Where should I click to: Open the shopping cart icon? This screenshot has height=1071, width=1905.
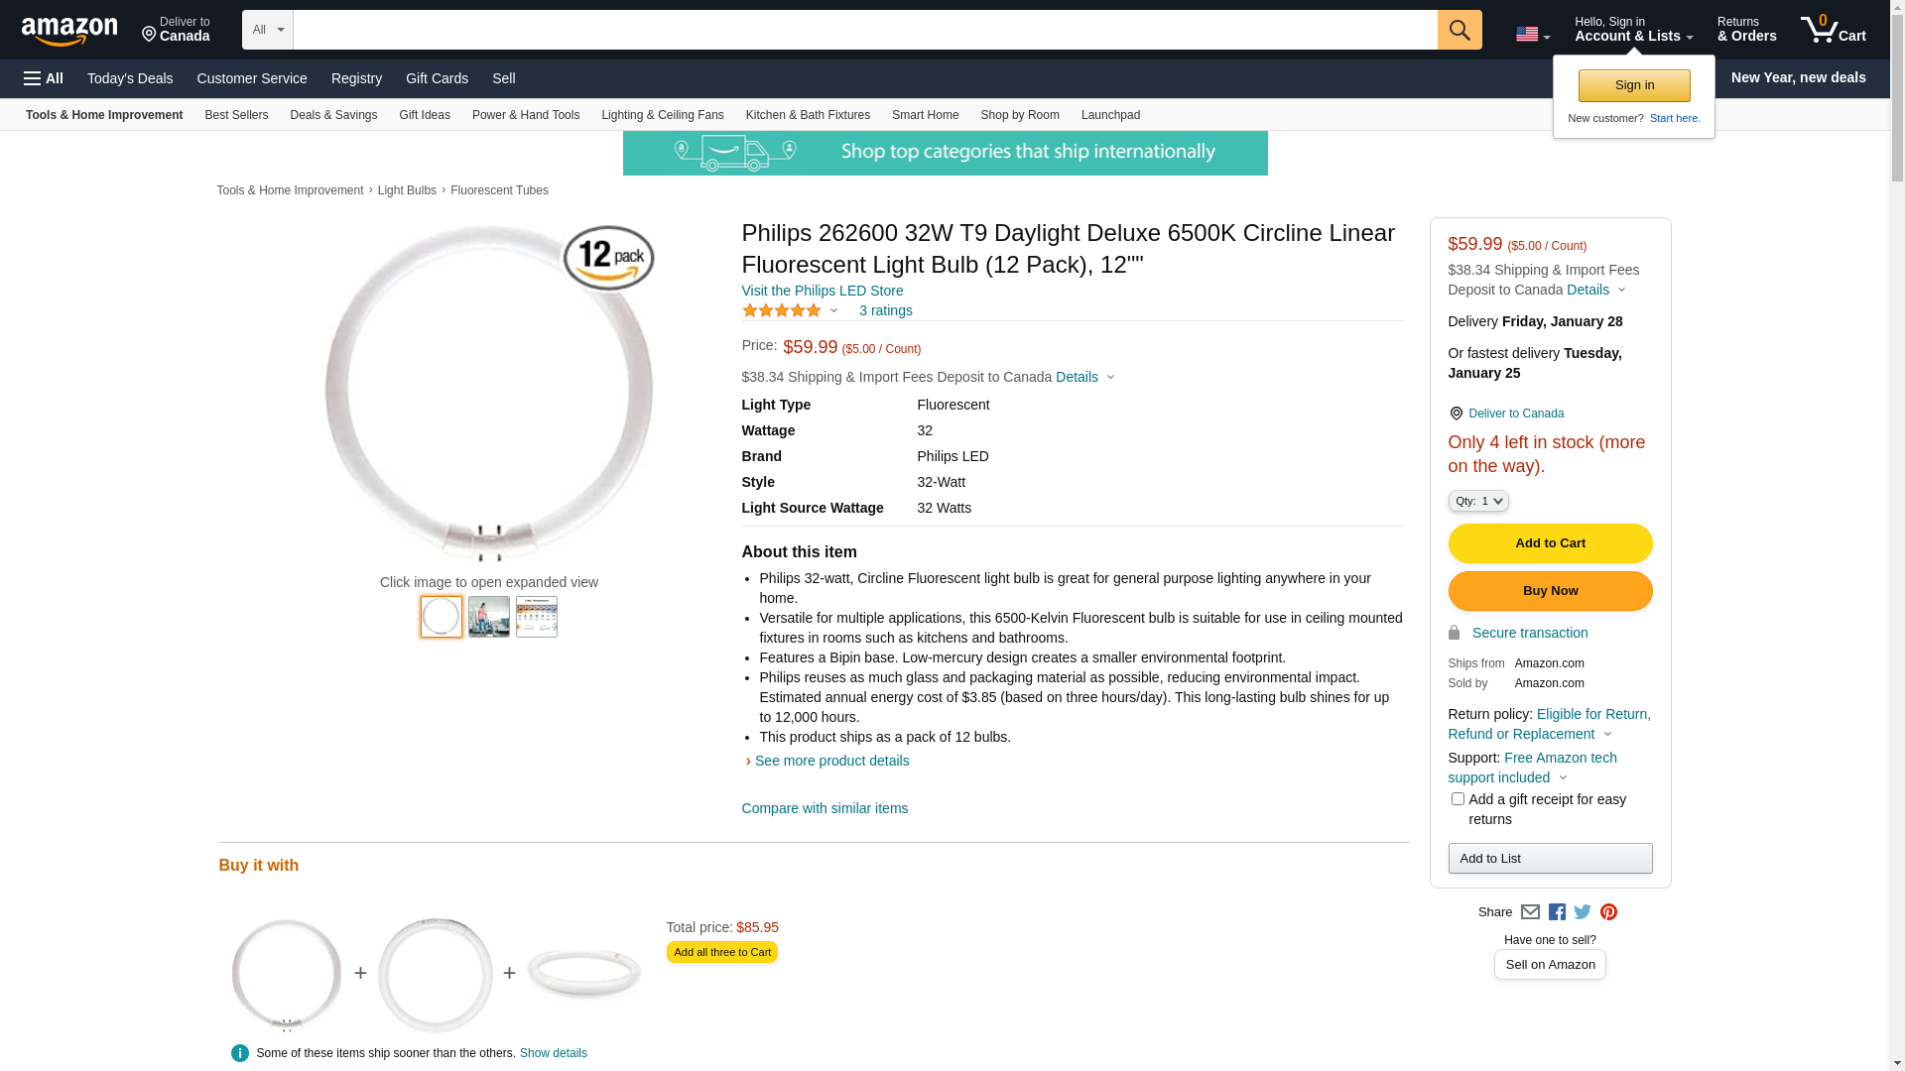1833,30
